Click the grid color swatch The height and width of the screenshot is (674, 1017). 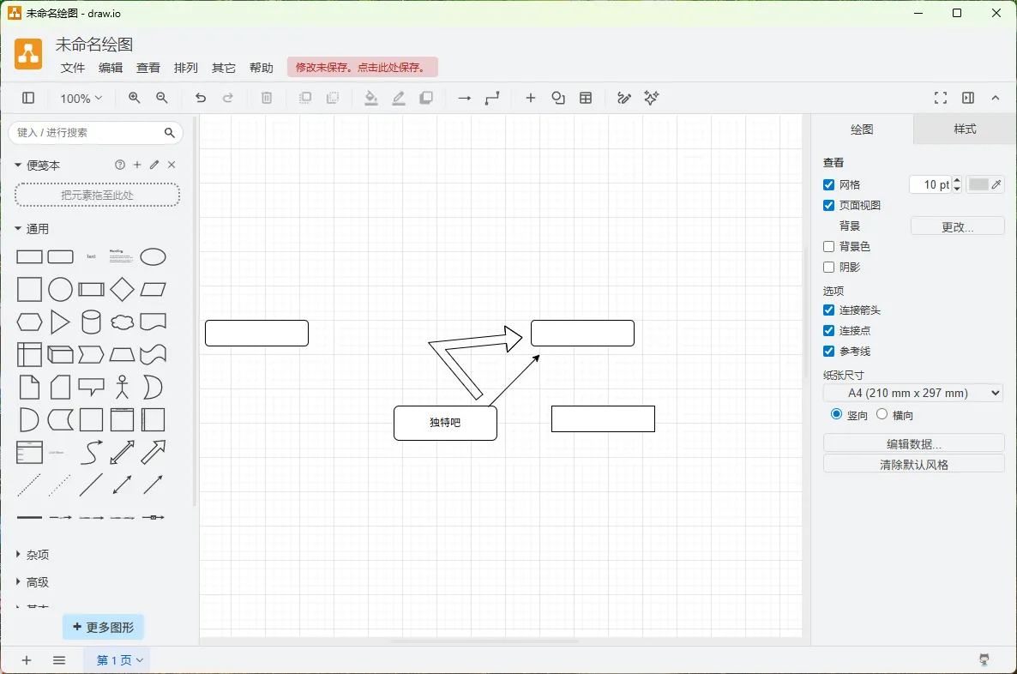978,184
